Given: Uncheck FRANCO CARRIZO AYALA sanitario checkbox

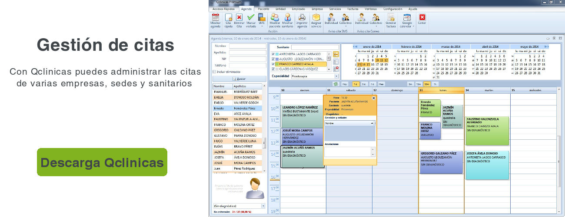Looking at the screenshot, I should 273,64.
